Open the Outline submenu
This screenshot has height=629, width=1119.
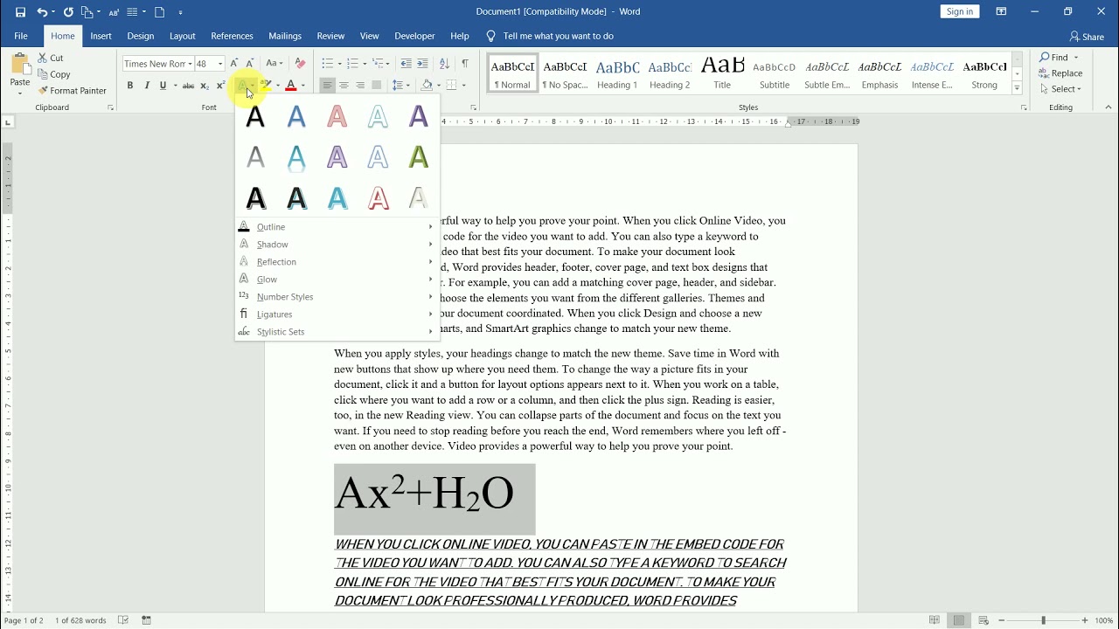pyautogui.click(x=337, y=227)
